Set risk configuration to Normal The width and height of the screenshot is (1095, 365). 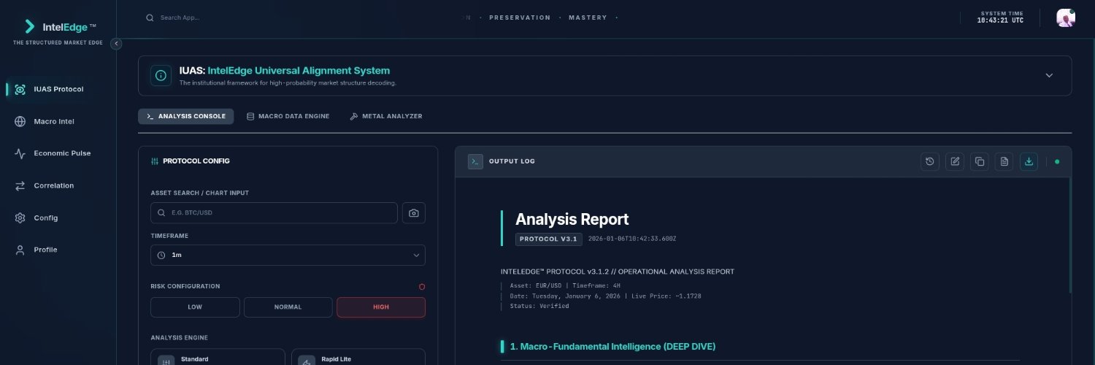[288, 307]
